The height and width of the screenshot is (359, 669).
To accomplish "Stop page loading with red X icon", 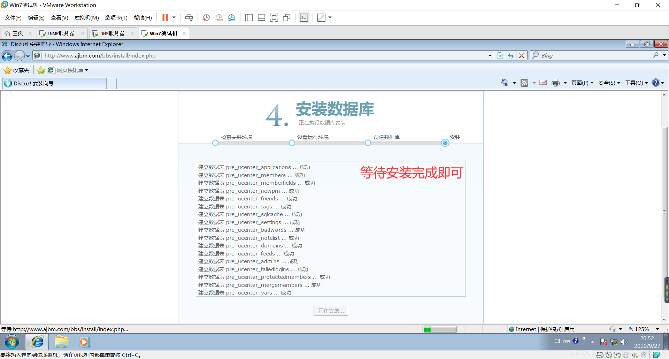I will (x=522, y=55).
